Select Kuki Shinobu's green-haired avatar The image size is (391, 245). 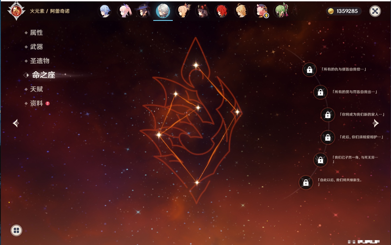pyautogui.click(x=281, y=11)
